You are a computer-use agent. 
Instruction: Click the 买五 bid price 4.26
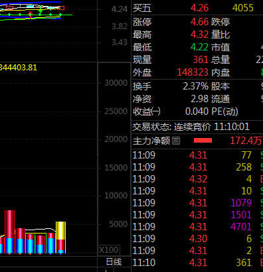click(199, 8)
